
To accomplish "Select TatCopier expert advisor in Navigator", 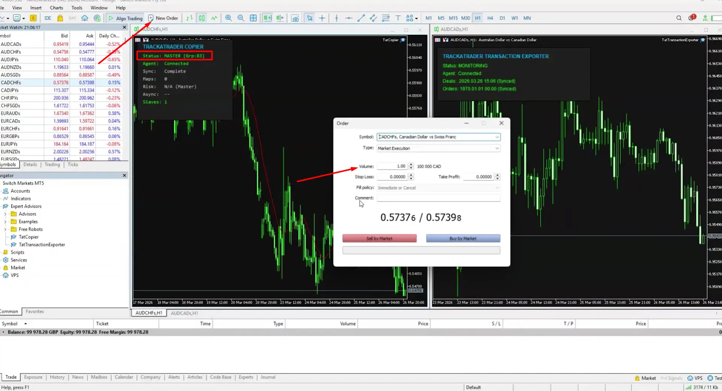I will pos(29,237).
